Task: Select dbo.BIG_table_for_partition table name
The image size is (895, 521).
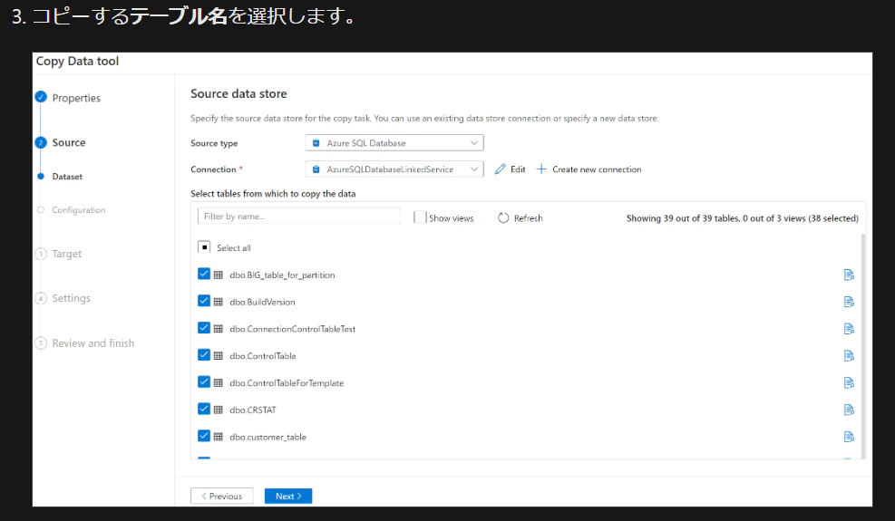Action: [x=282, y=275]
